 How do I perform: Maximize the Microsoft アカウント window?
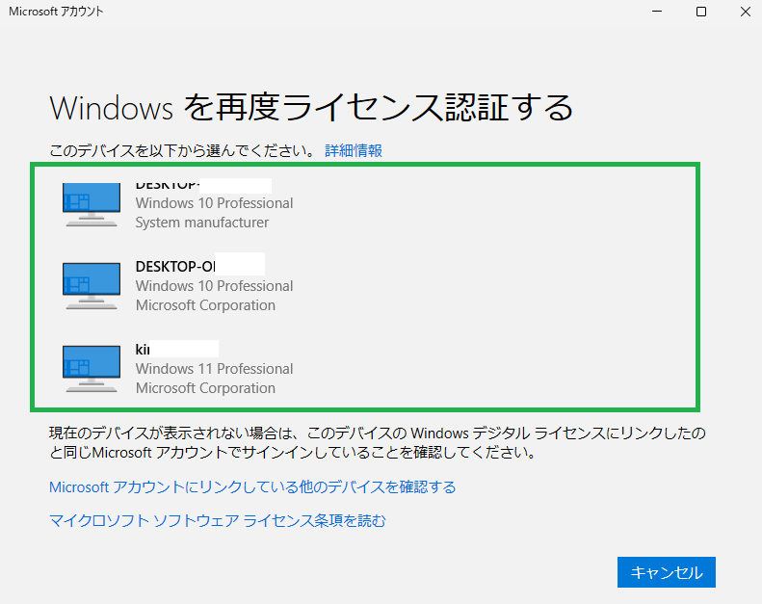pyautogui.click(x=700, y=12)
